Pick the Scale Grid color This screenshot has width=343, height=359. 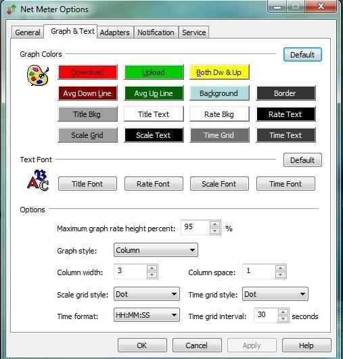click(x=87, y=135)
